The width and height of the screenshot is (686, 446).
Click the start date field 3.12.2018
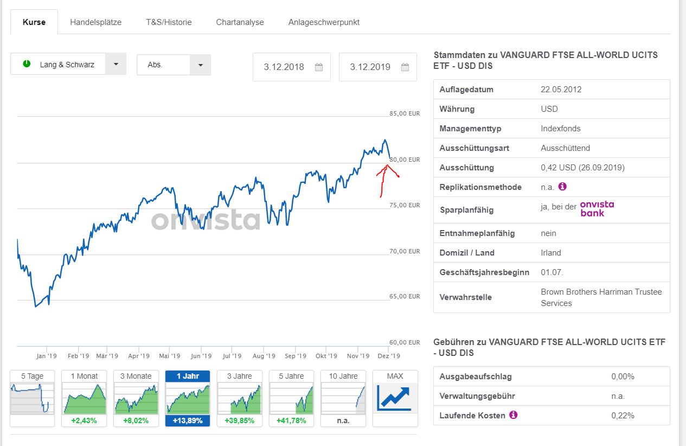point(284,67)
